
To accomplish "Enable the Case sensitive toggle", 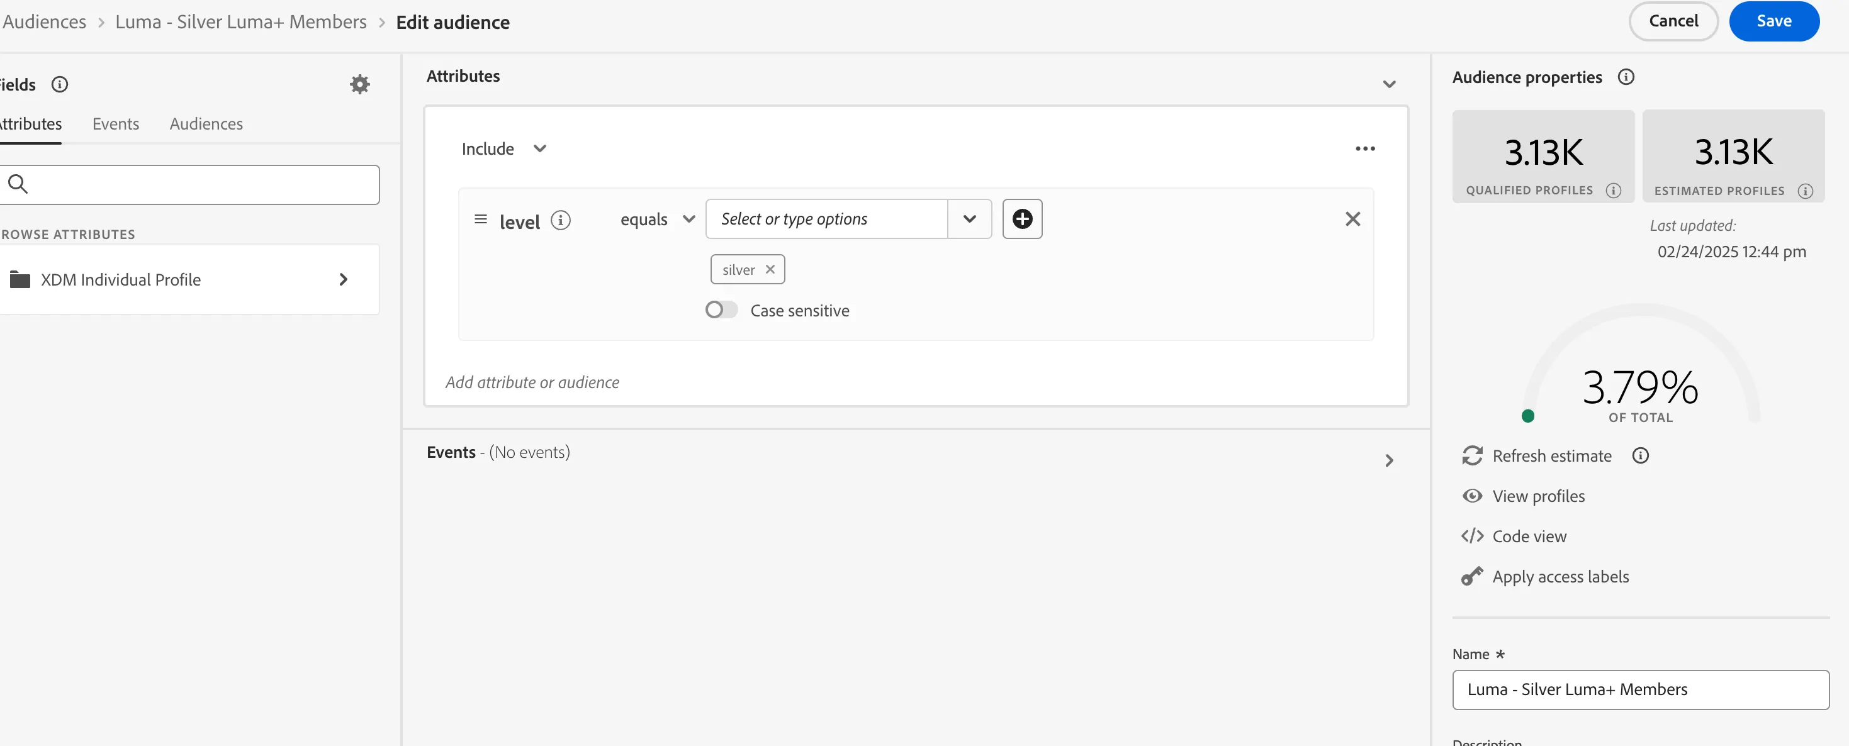I will point(721,310).
